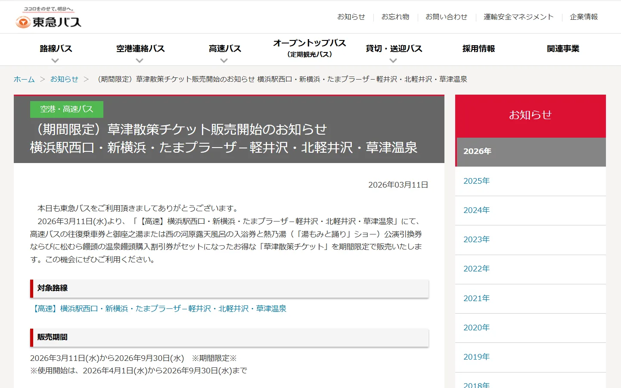This screenshot has width=621, height=388.
Task: Open the 関連事業 menu item
Action: tap(562, 49)
